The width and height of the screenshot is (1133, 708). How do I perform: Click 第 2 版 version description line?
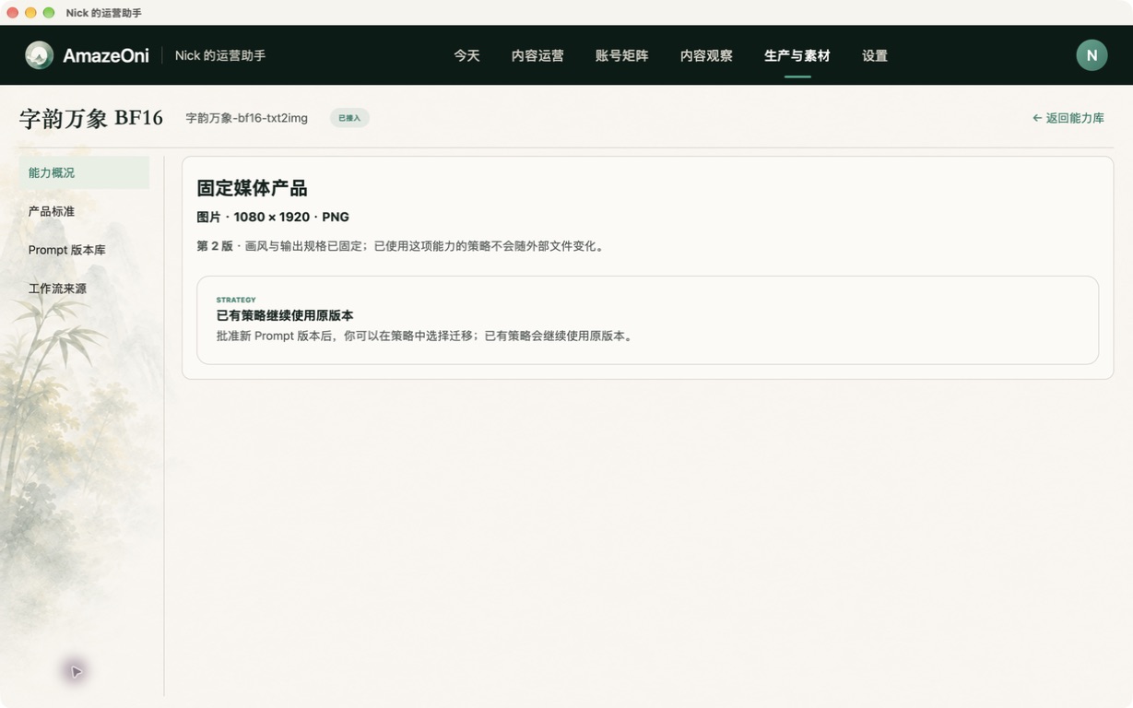click(x=402, y=246)
